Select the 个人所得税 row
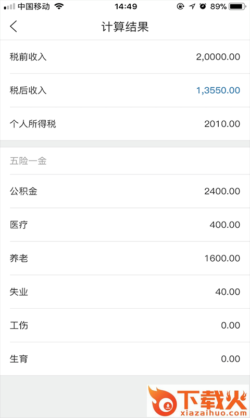 click(125, 124)
